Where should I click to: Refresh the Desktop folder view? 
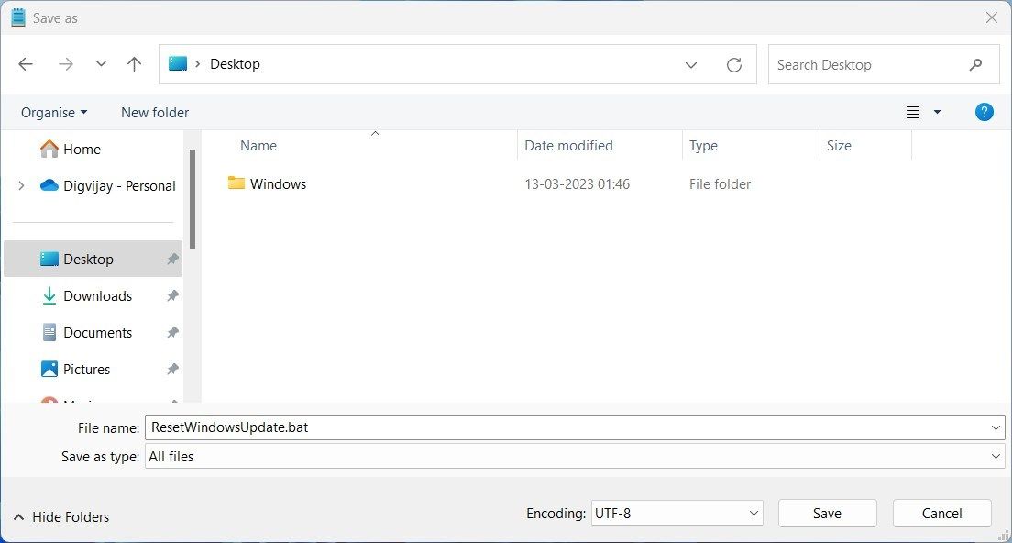[x=733, y=64]
